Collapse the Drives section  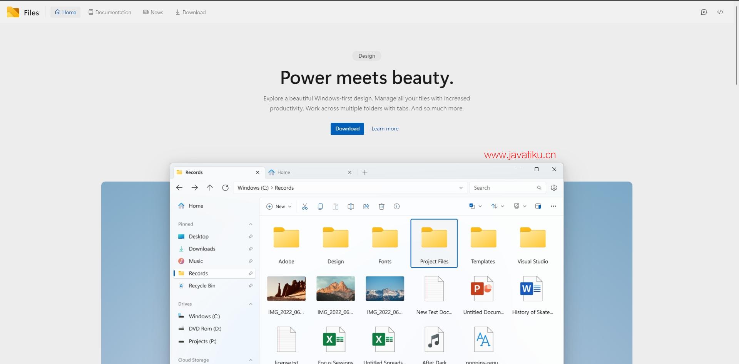coord(251,304)
